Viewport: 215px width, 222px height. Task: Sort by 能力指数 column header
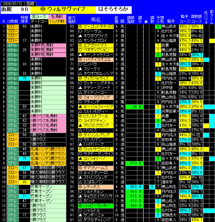tap(72, 19)
